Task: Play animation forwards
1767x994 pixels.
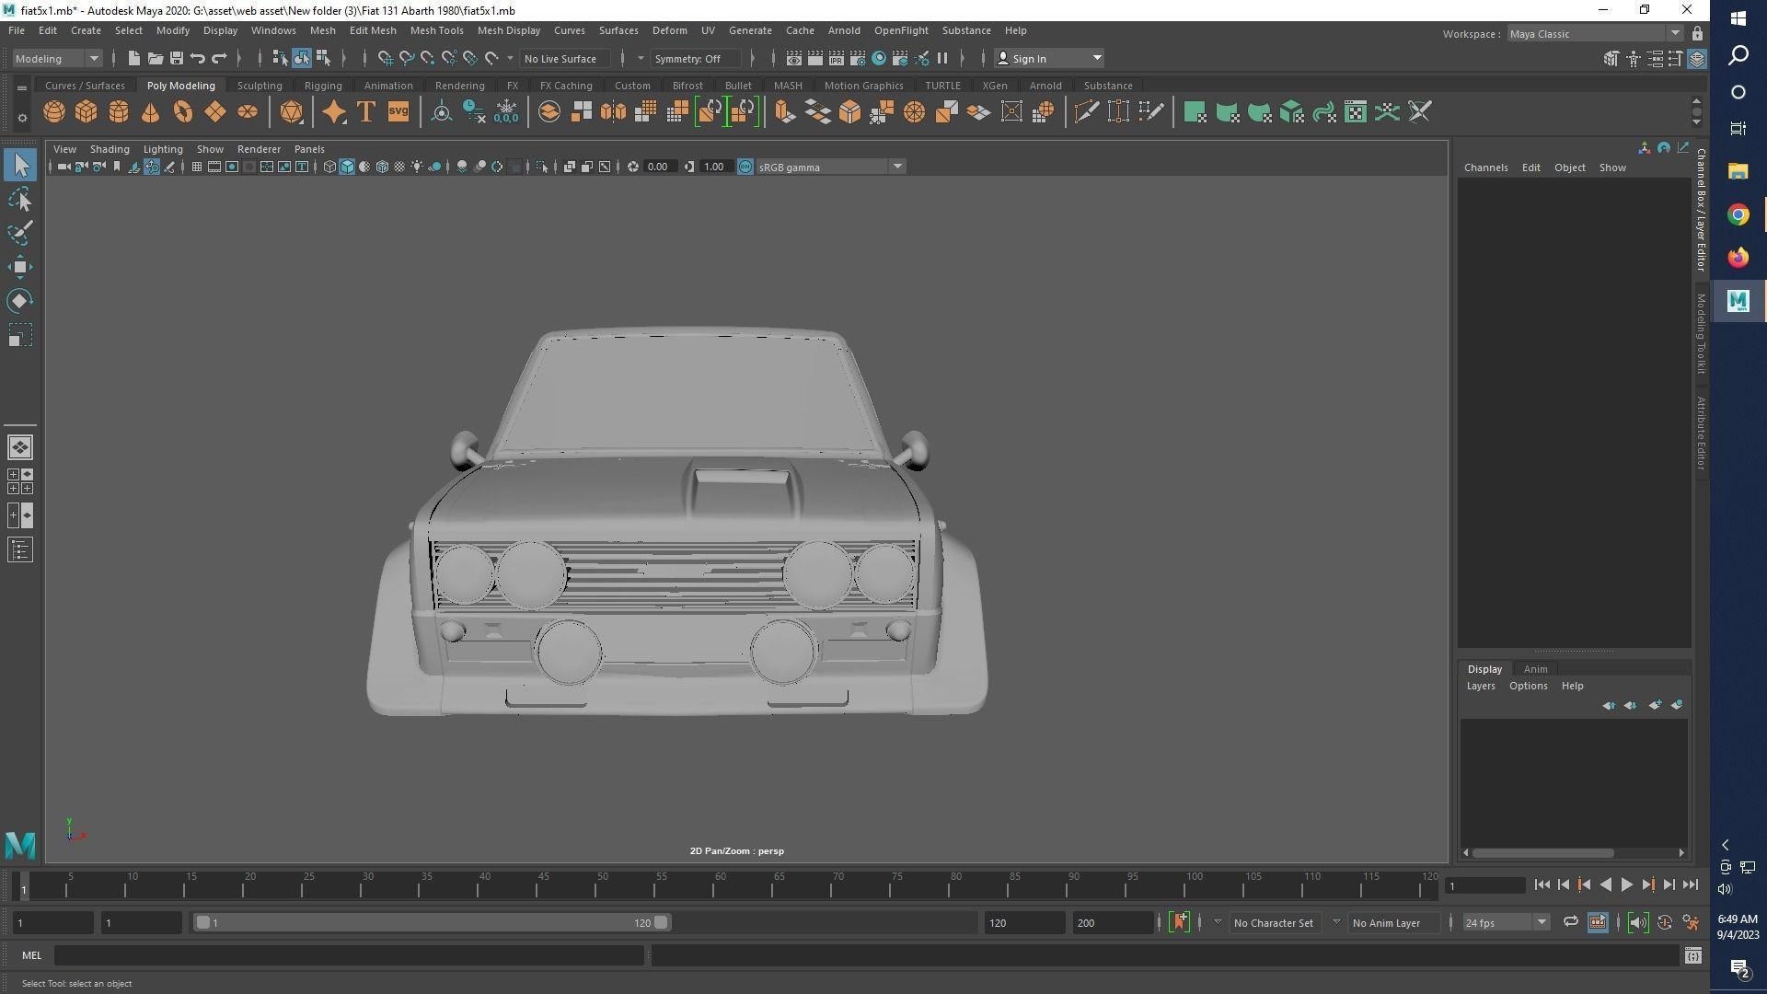Action: [x=1626, y=884]
